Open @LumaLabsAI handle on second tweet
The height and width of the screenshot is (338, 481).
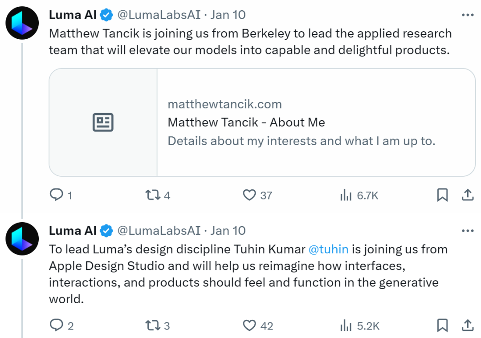[x=159, y=231]
